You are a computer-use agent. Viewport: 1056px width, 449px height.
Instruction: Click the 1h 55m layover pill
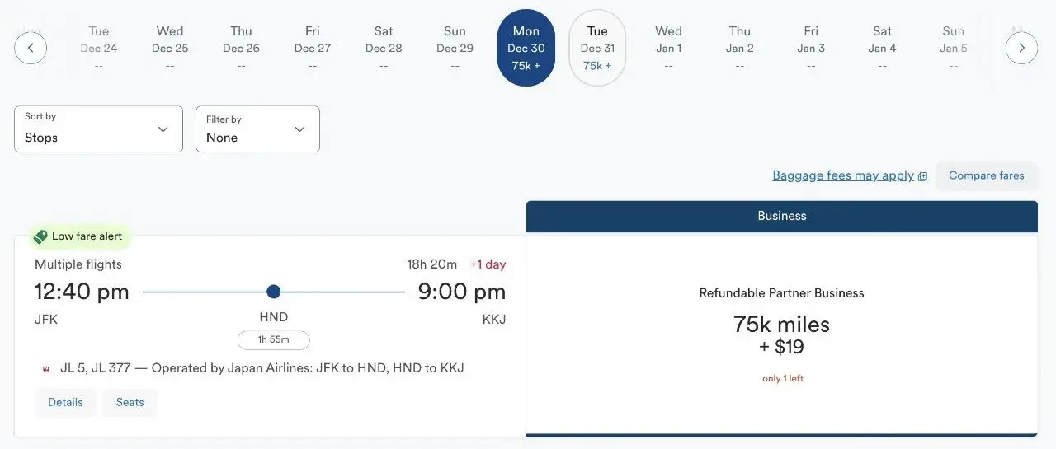click(x=274, y=340)
